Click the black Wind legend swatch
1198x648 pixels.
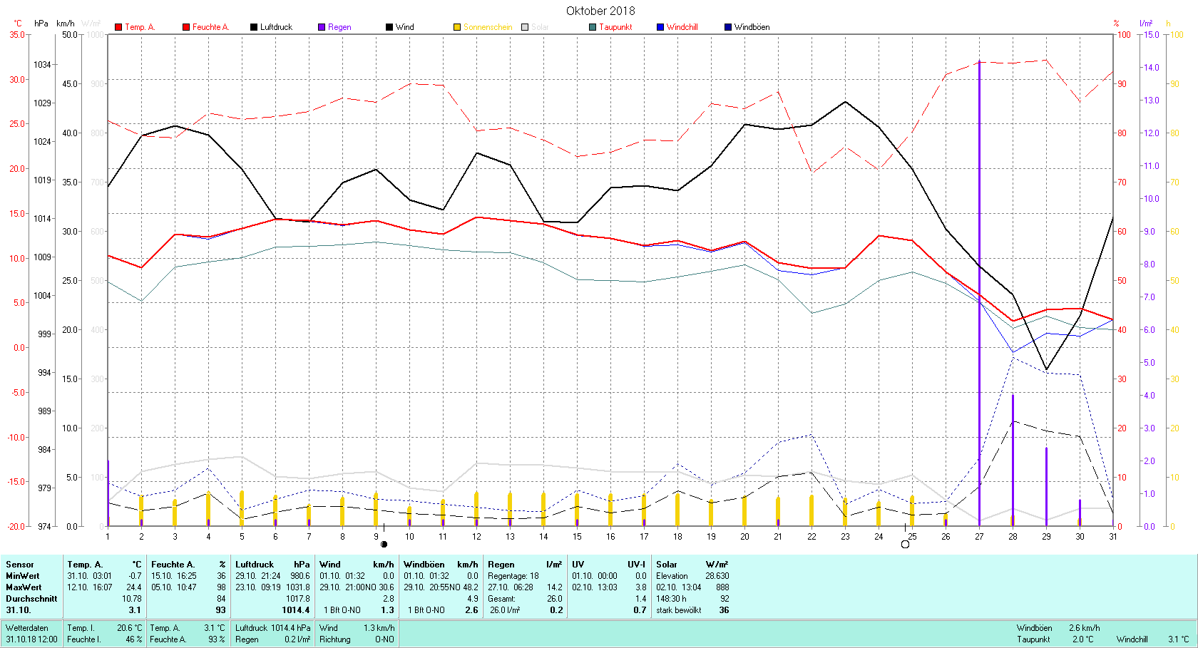click(x=389, y=27)
